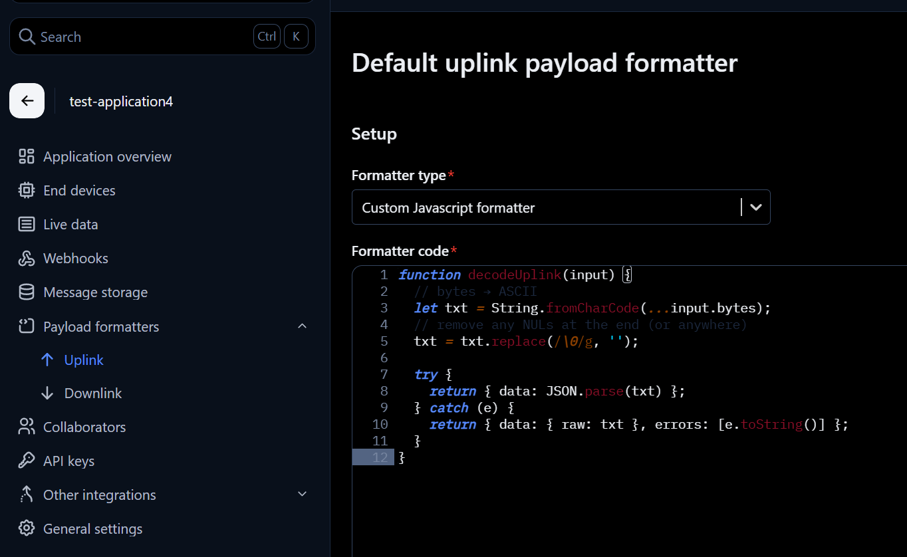Viewport: 907px width, 557px height.
Task: Click the Application overview grid icon
Action: point(27,157)
